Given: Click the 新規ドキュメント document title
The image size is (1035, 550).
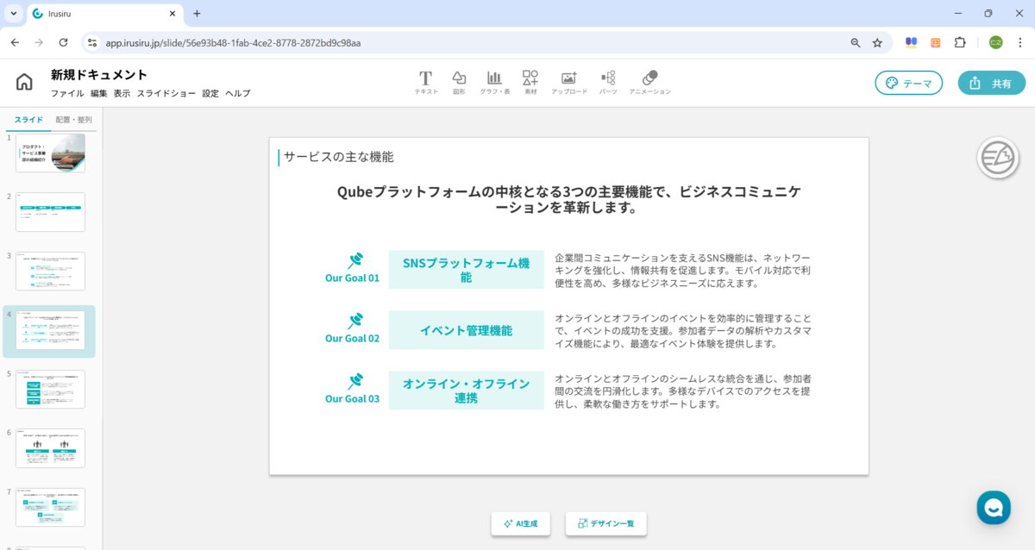Looking at the screenshot, I should tap(99, 75).
